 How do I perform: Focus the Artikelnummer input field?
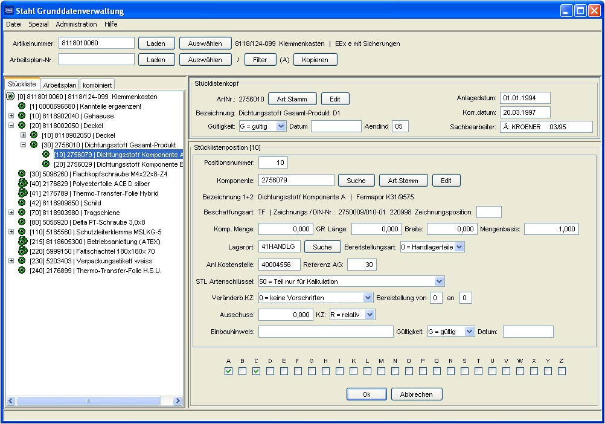click(97, 43)
